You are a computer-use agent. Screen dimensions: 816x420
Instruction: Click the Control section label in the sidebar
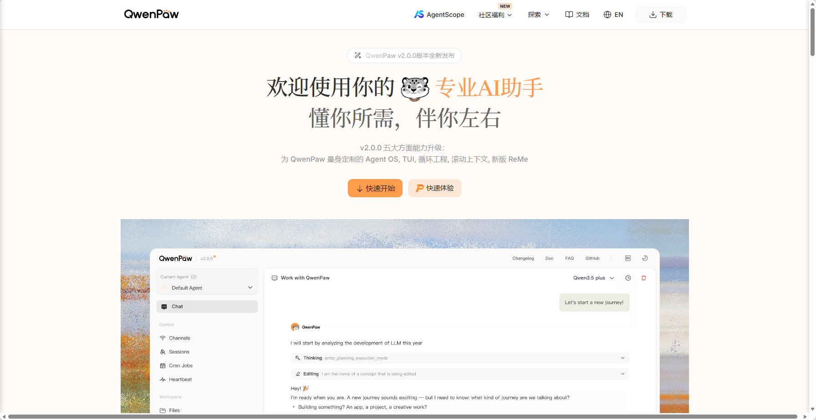[167, 325]
